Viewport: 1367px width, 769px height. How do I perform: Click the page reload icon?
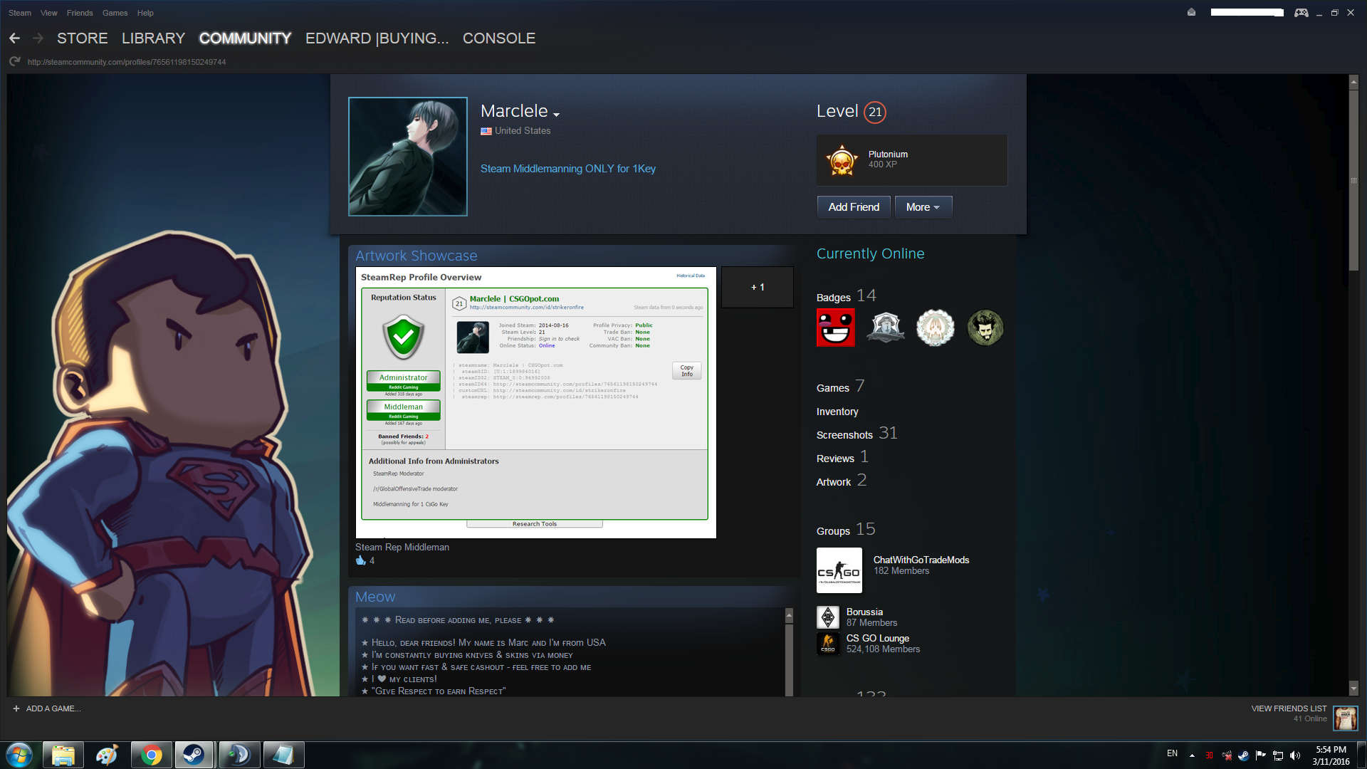pyautogui.click(x=14, y=62)
